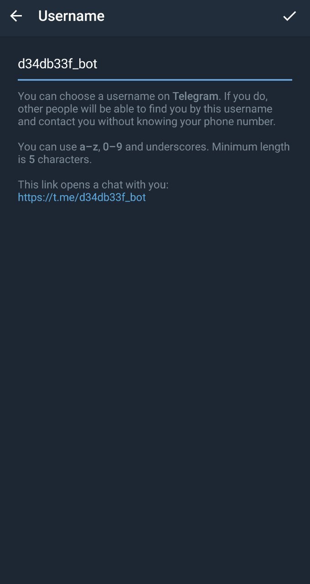Tap "This link opens a chat with you" text
Image resolution: width=310 pixels, height=584 pixels.
coord(93,185)
